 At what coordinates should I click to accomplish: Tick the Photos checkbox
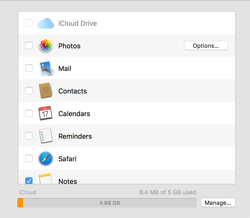(x=29, y=45)
